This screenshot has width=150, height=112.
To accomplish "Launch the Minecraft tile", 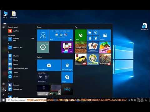I will pos(81,47).
